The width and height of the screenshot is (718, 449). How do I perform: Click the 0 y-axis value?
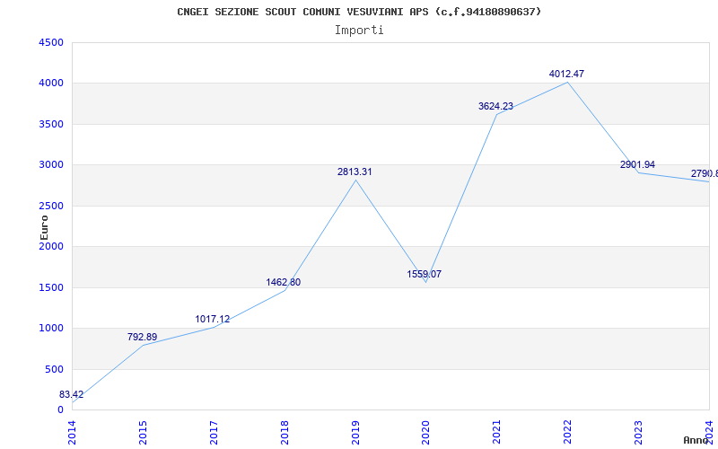pyautogui.click(x=60, y=410)
